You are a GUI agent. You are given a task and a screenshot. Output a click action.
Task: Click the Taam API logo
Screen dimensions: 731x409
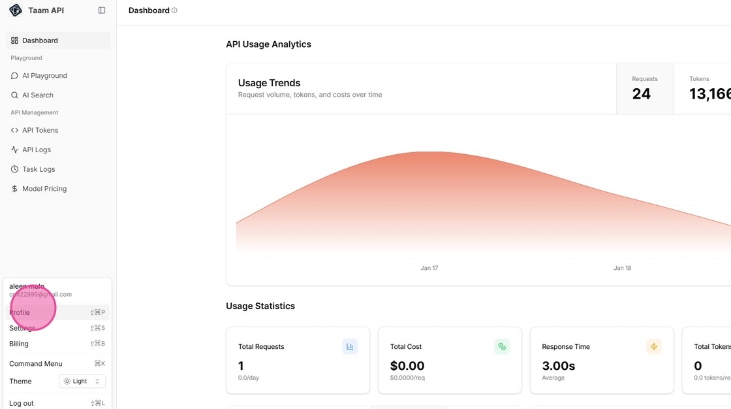pyautogui.click(x=15, y=10)
